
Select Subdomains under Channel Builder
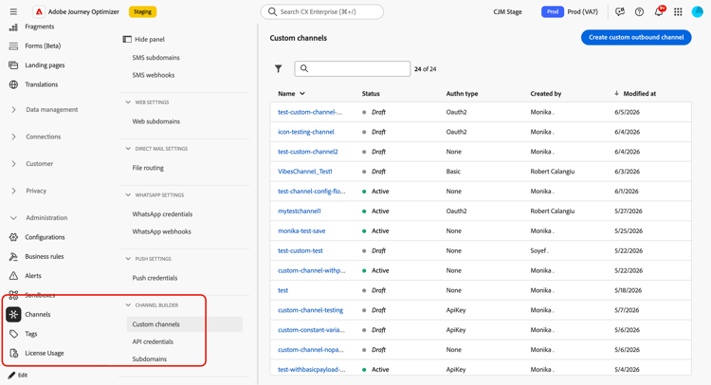pyautogui.click(x=149, y=359)
